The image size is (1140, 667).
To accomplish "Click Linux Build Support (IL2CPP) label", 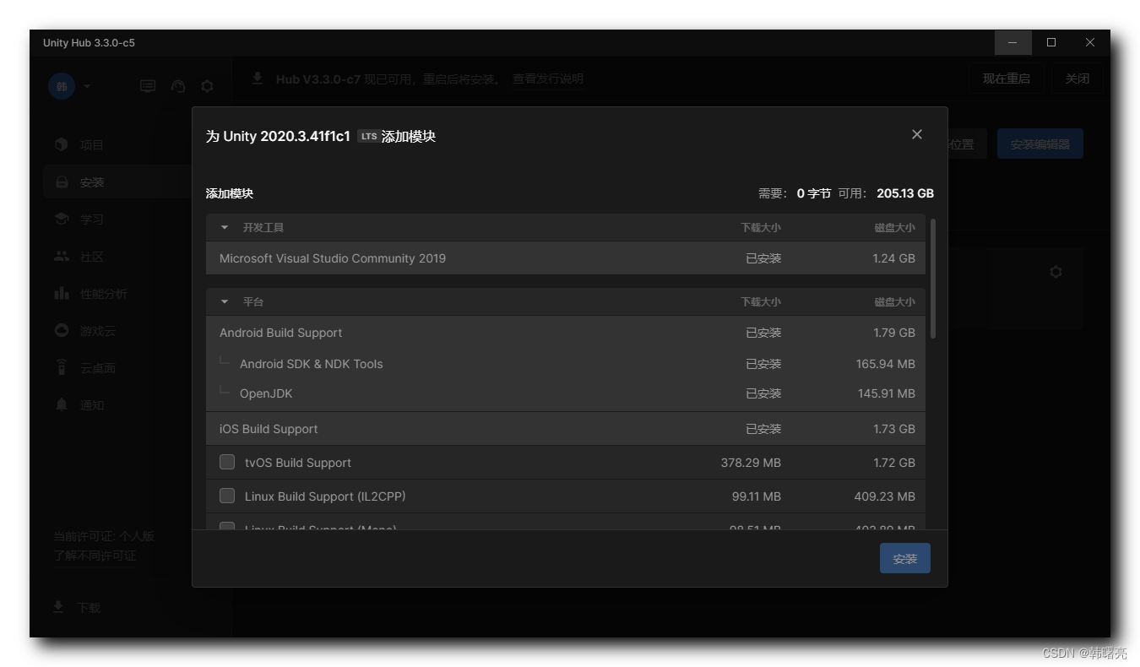I will [x=325, y=496].
